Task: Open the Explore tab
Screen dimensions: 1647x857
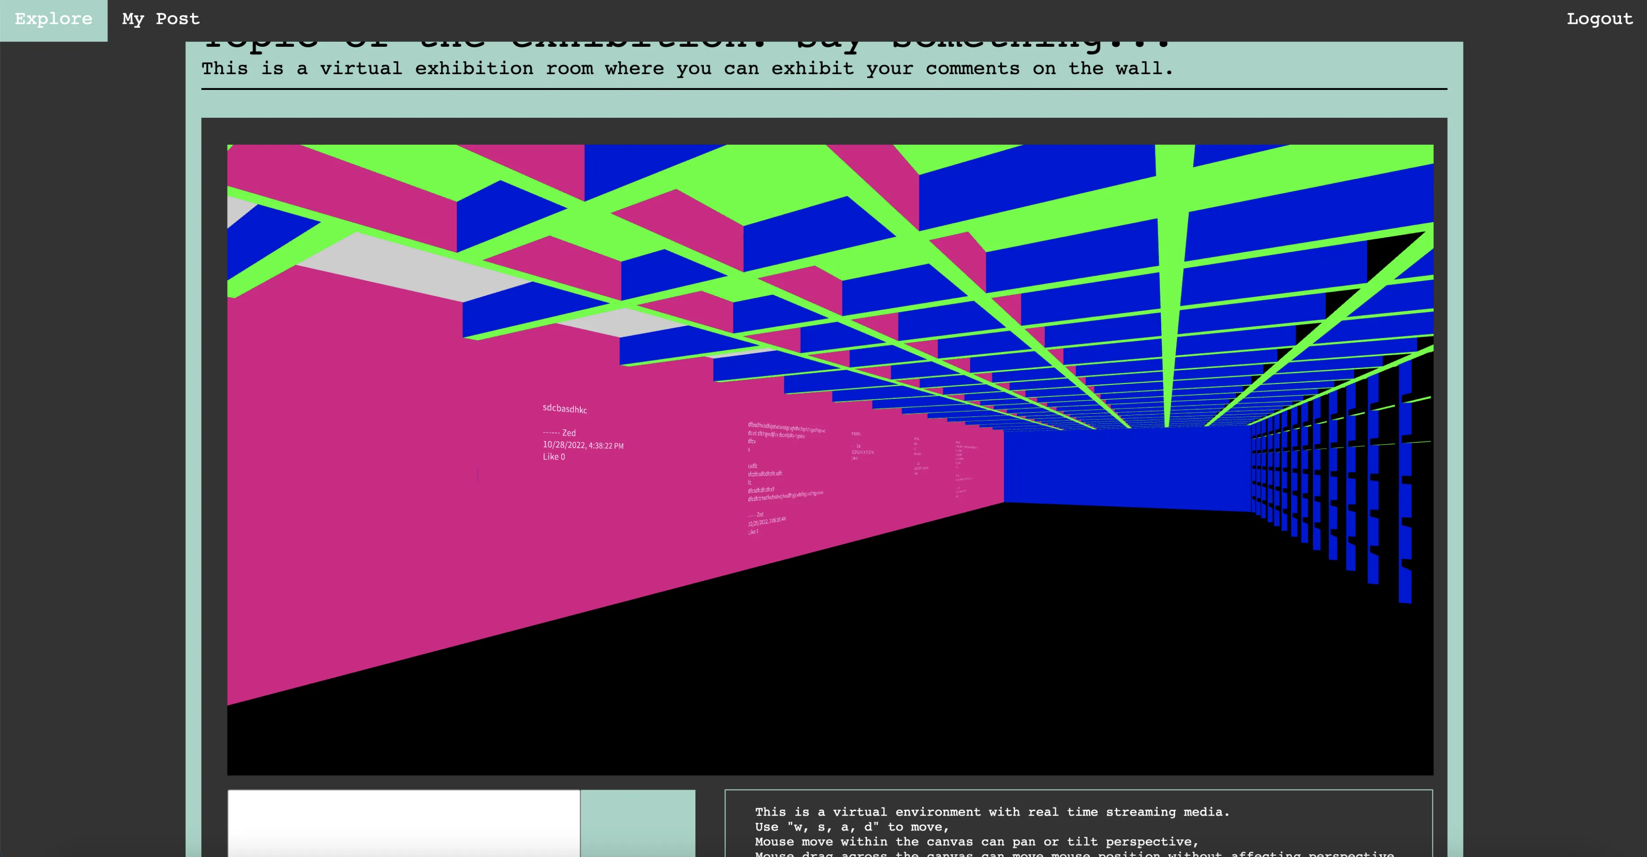Action: (54, 19)
